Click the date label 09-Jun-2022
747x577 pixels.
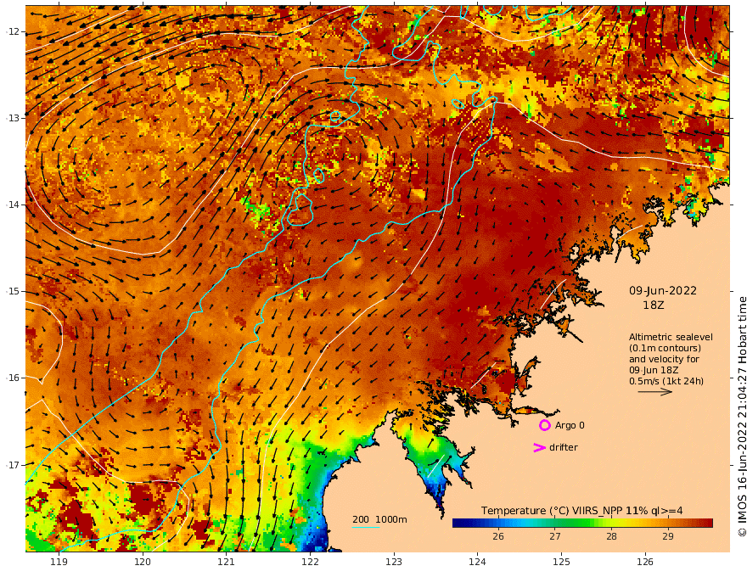click(x=663, y=290)
